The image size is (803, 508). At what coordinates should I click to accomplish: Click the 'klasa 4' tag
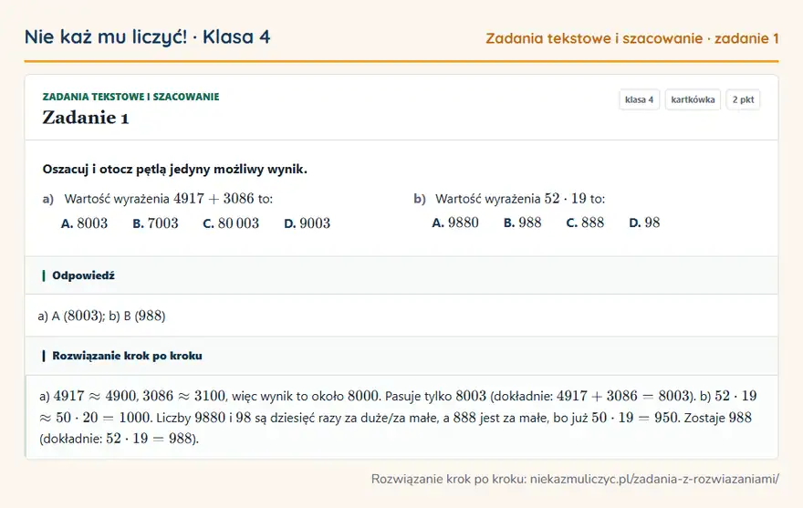click(x=639, y=99)
